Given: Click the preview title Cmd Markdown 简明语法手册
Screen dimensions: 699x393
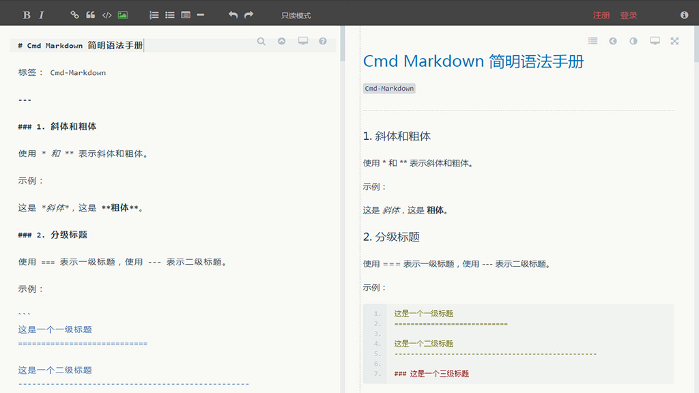Looking at the screenshot, I should coord(473,61).
